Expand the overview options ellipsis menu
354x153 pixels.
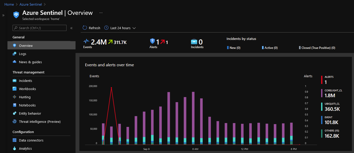(101, 13)
